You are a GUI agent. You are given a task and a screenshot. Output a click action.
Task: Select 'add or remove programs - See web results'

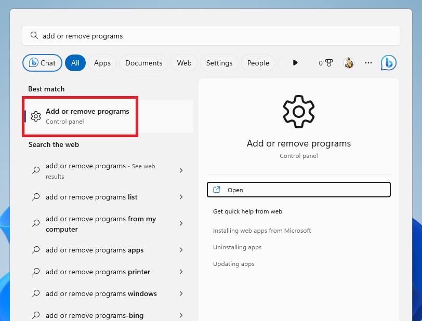click(108, 171)
